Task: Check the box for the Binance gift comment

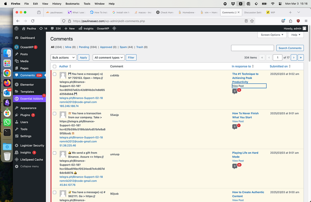Action: point(55,153)
